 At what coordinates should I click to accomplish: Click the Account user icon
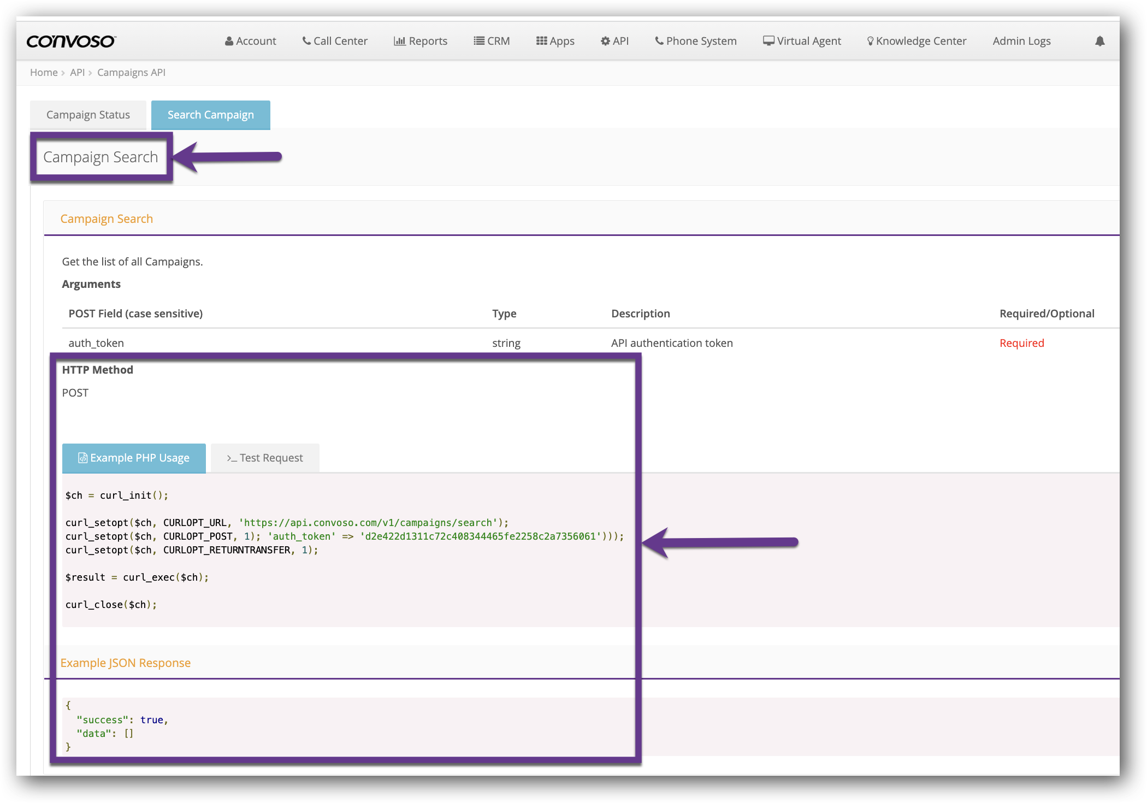point(229,41)
